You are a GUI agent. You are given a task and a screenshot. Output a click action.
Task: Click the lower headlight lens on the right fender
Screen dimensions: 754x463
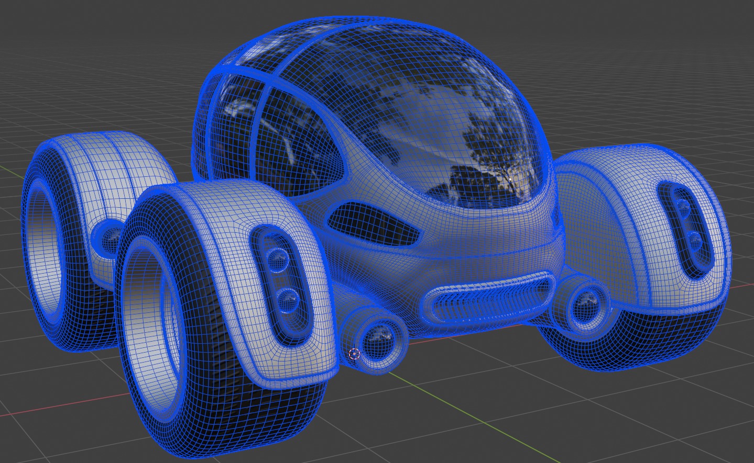(694, 241)
